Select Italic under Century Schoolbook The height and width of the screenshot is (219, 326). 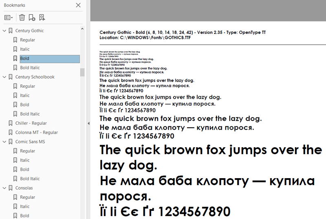(25, 95)
